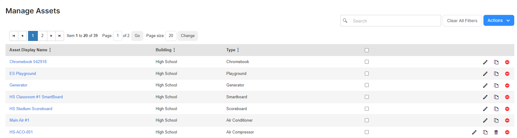Image resolution: width=517 pixels, height=138 pixels.
Task: Click the Search input field
Action: tap(391, 21)
